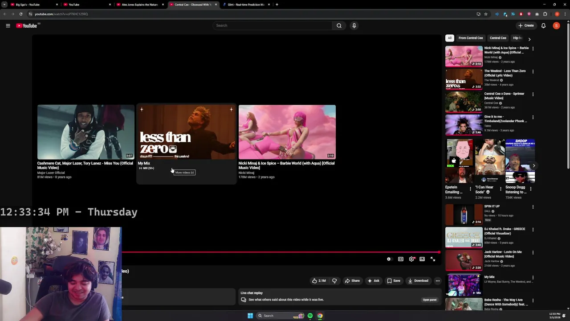Open the YouTube account avatar menu
Viewport: 570px width, 321px height.
[x=556, y=25]
